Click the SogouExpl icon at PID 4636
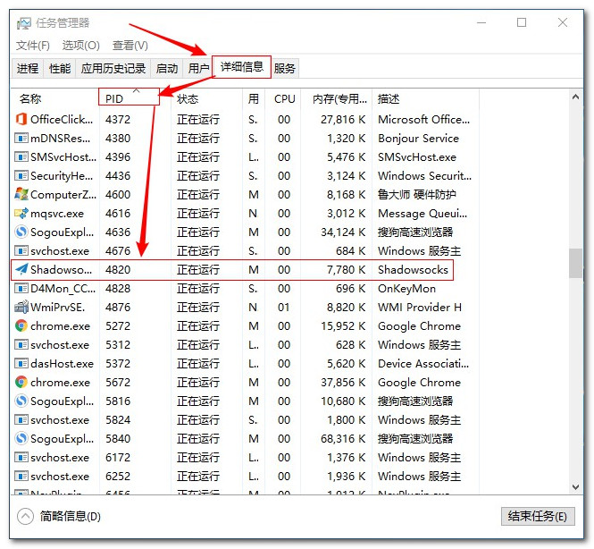The image size is (594, 549). (x=21, y=232)
